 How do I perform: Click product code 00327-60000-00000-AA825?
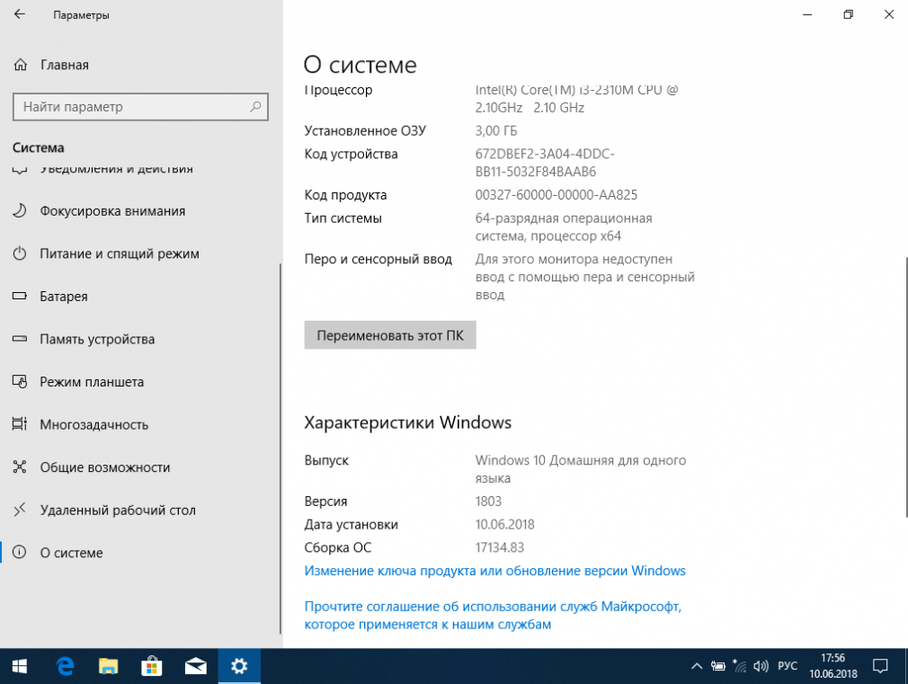tap(556, 195)
